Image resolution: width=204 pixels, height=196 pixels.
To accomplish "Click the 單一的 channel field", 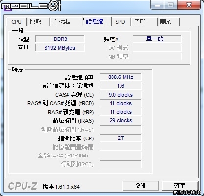I will pos(157,39).
